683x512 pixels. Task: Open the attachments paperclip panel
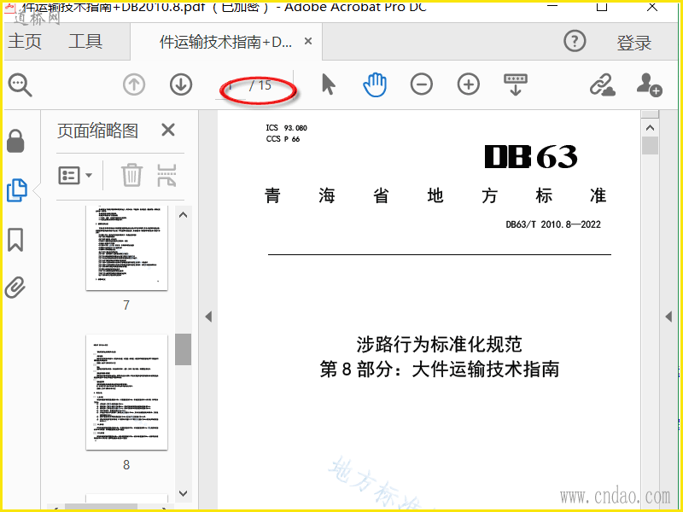(15, 288)
